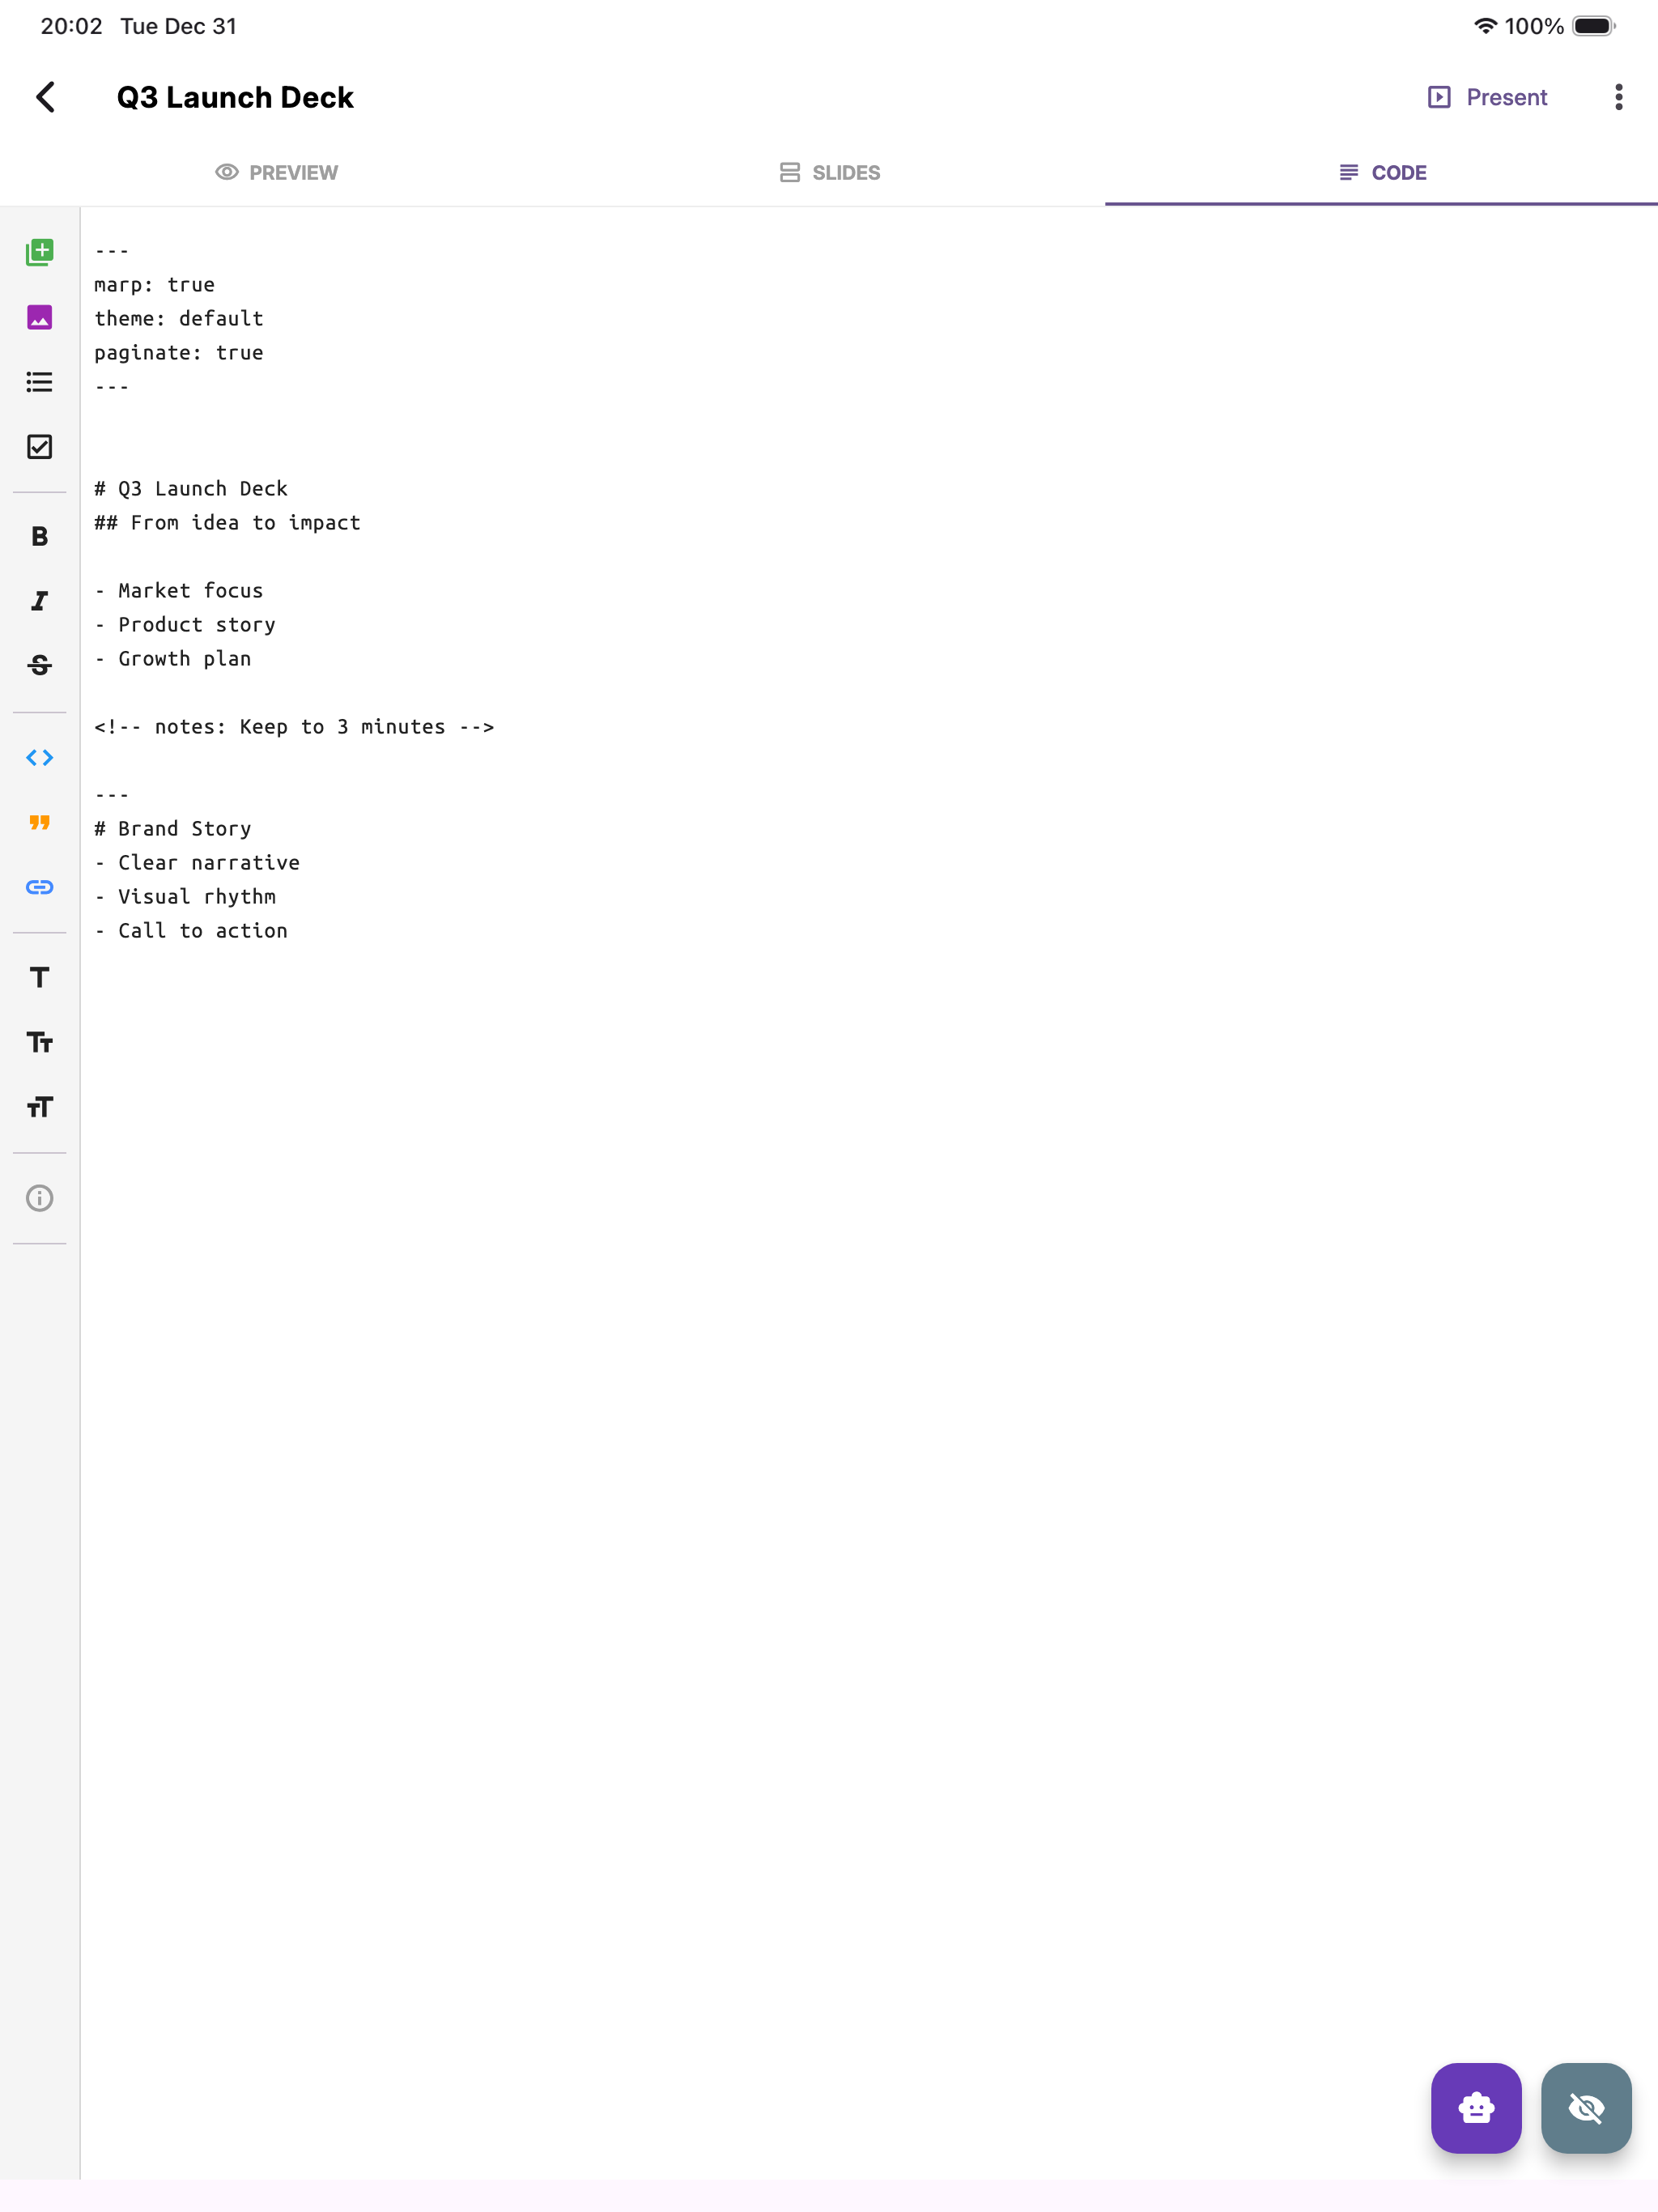Apply strikethrough formatting
Viewport: 1658px width, 2212px height.
click(x=40, y=665)
